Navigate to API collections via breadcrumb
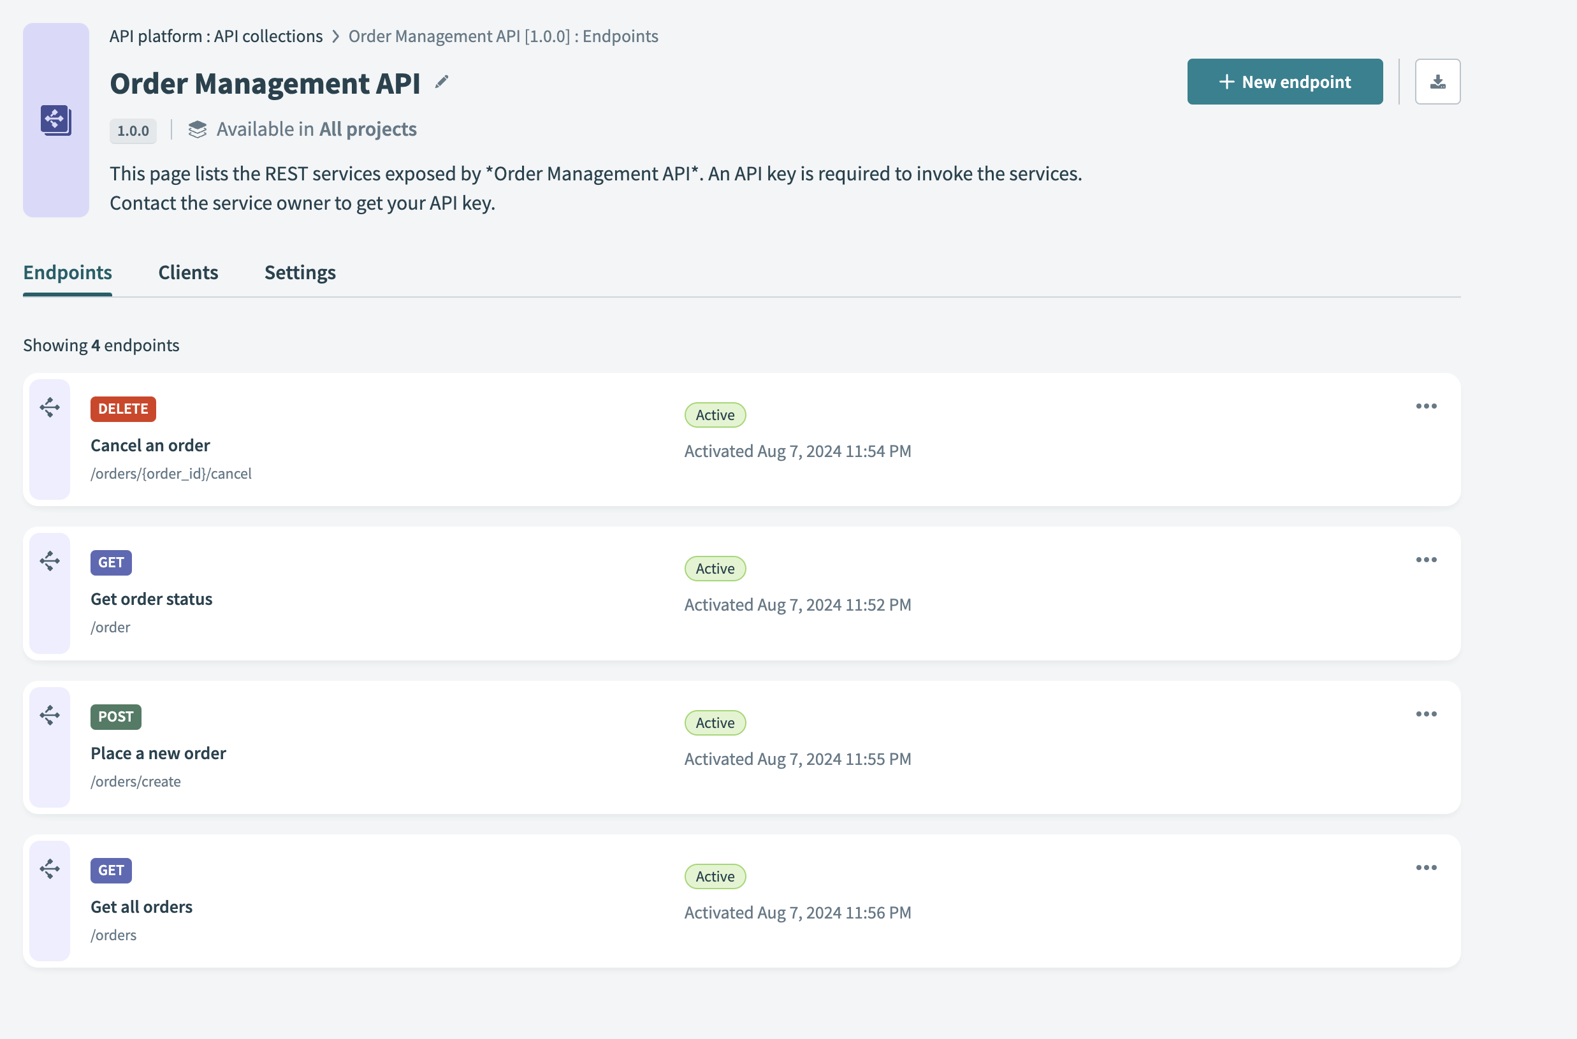 click(267, 36)
